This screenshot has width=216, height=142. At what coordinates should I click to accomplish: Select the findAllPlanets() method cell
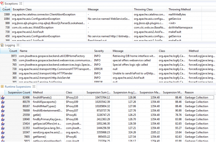[42, 98]
